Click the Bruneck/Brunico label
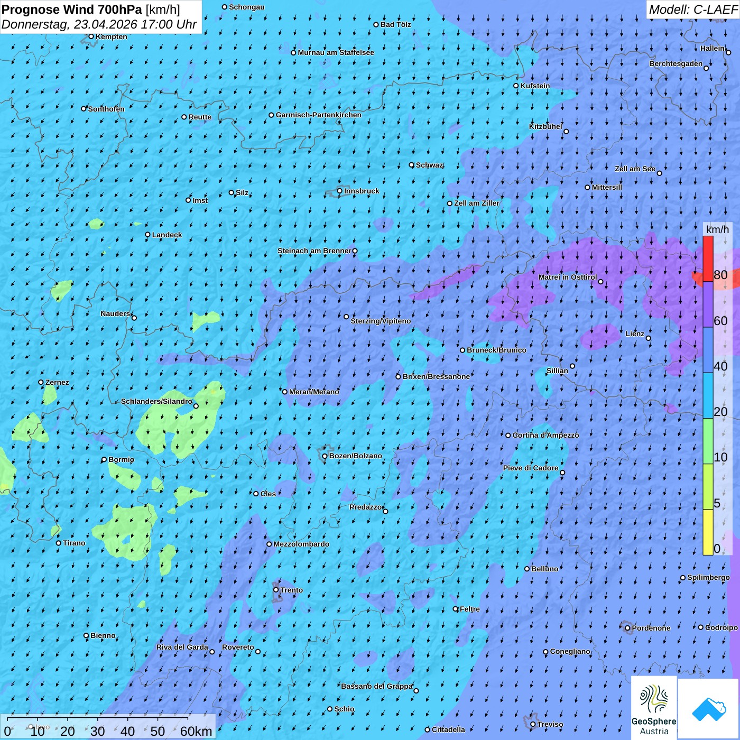The image size is (740, 740). click(x=496, y=350)
